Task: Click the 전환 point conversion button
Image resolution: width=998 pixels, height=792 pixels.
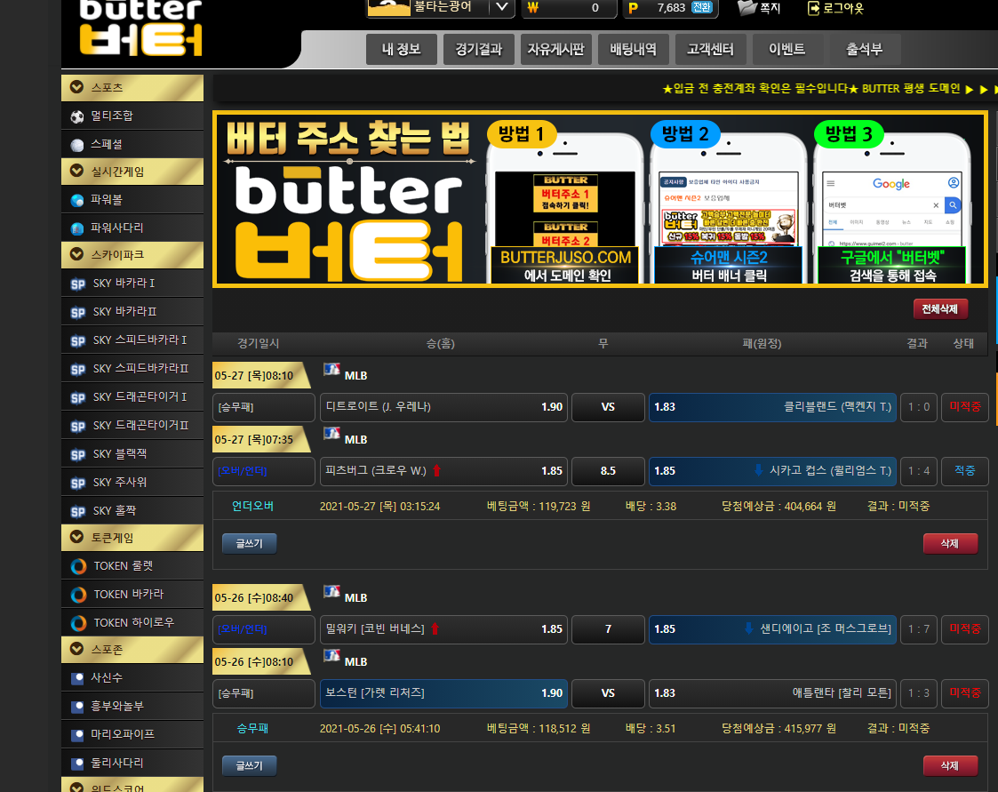Action: click(702, 8)
